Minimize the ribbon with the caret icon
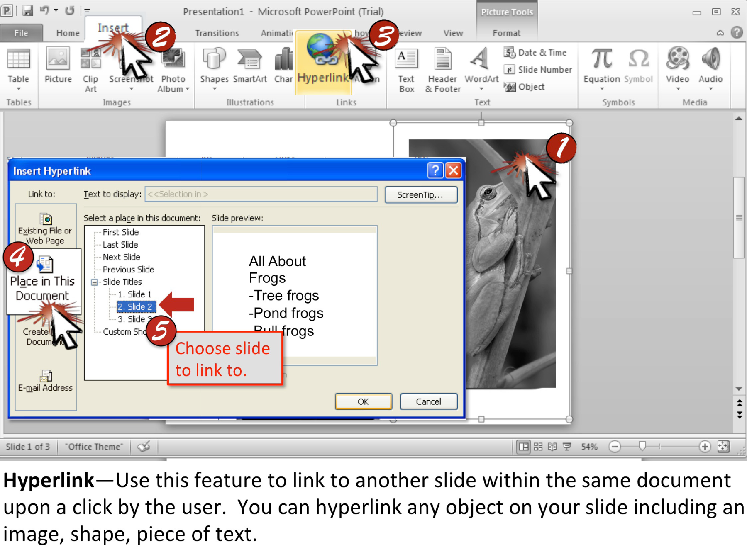Viewport: 747px width, 547px height. pos(720,33)
